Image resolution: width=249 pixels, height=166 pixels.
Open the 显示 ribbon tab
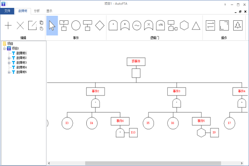(x=49, y=11)
